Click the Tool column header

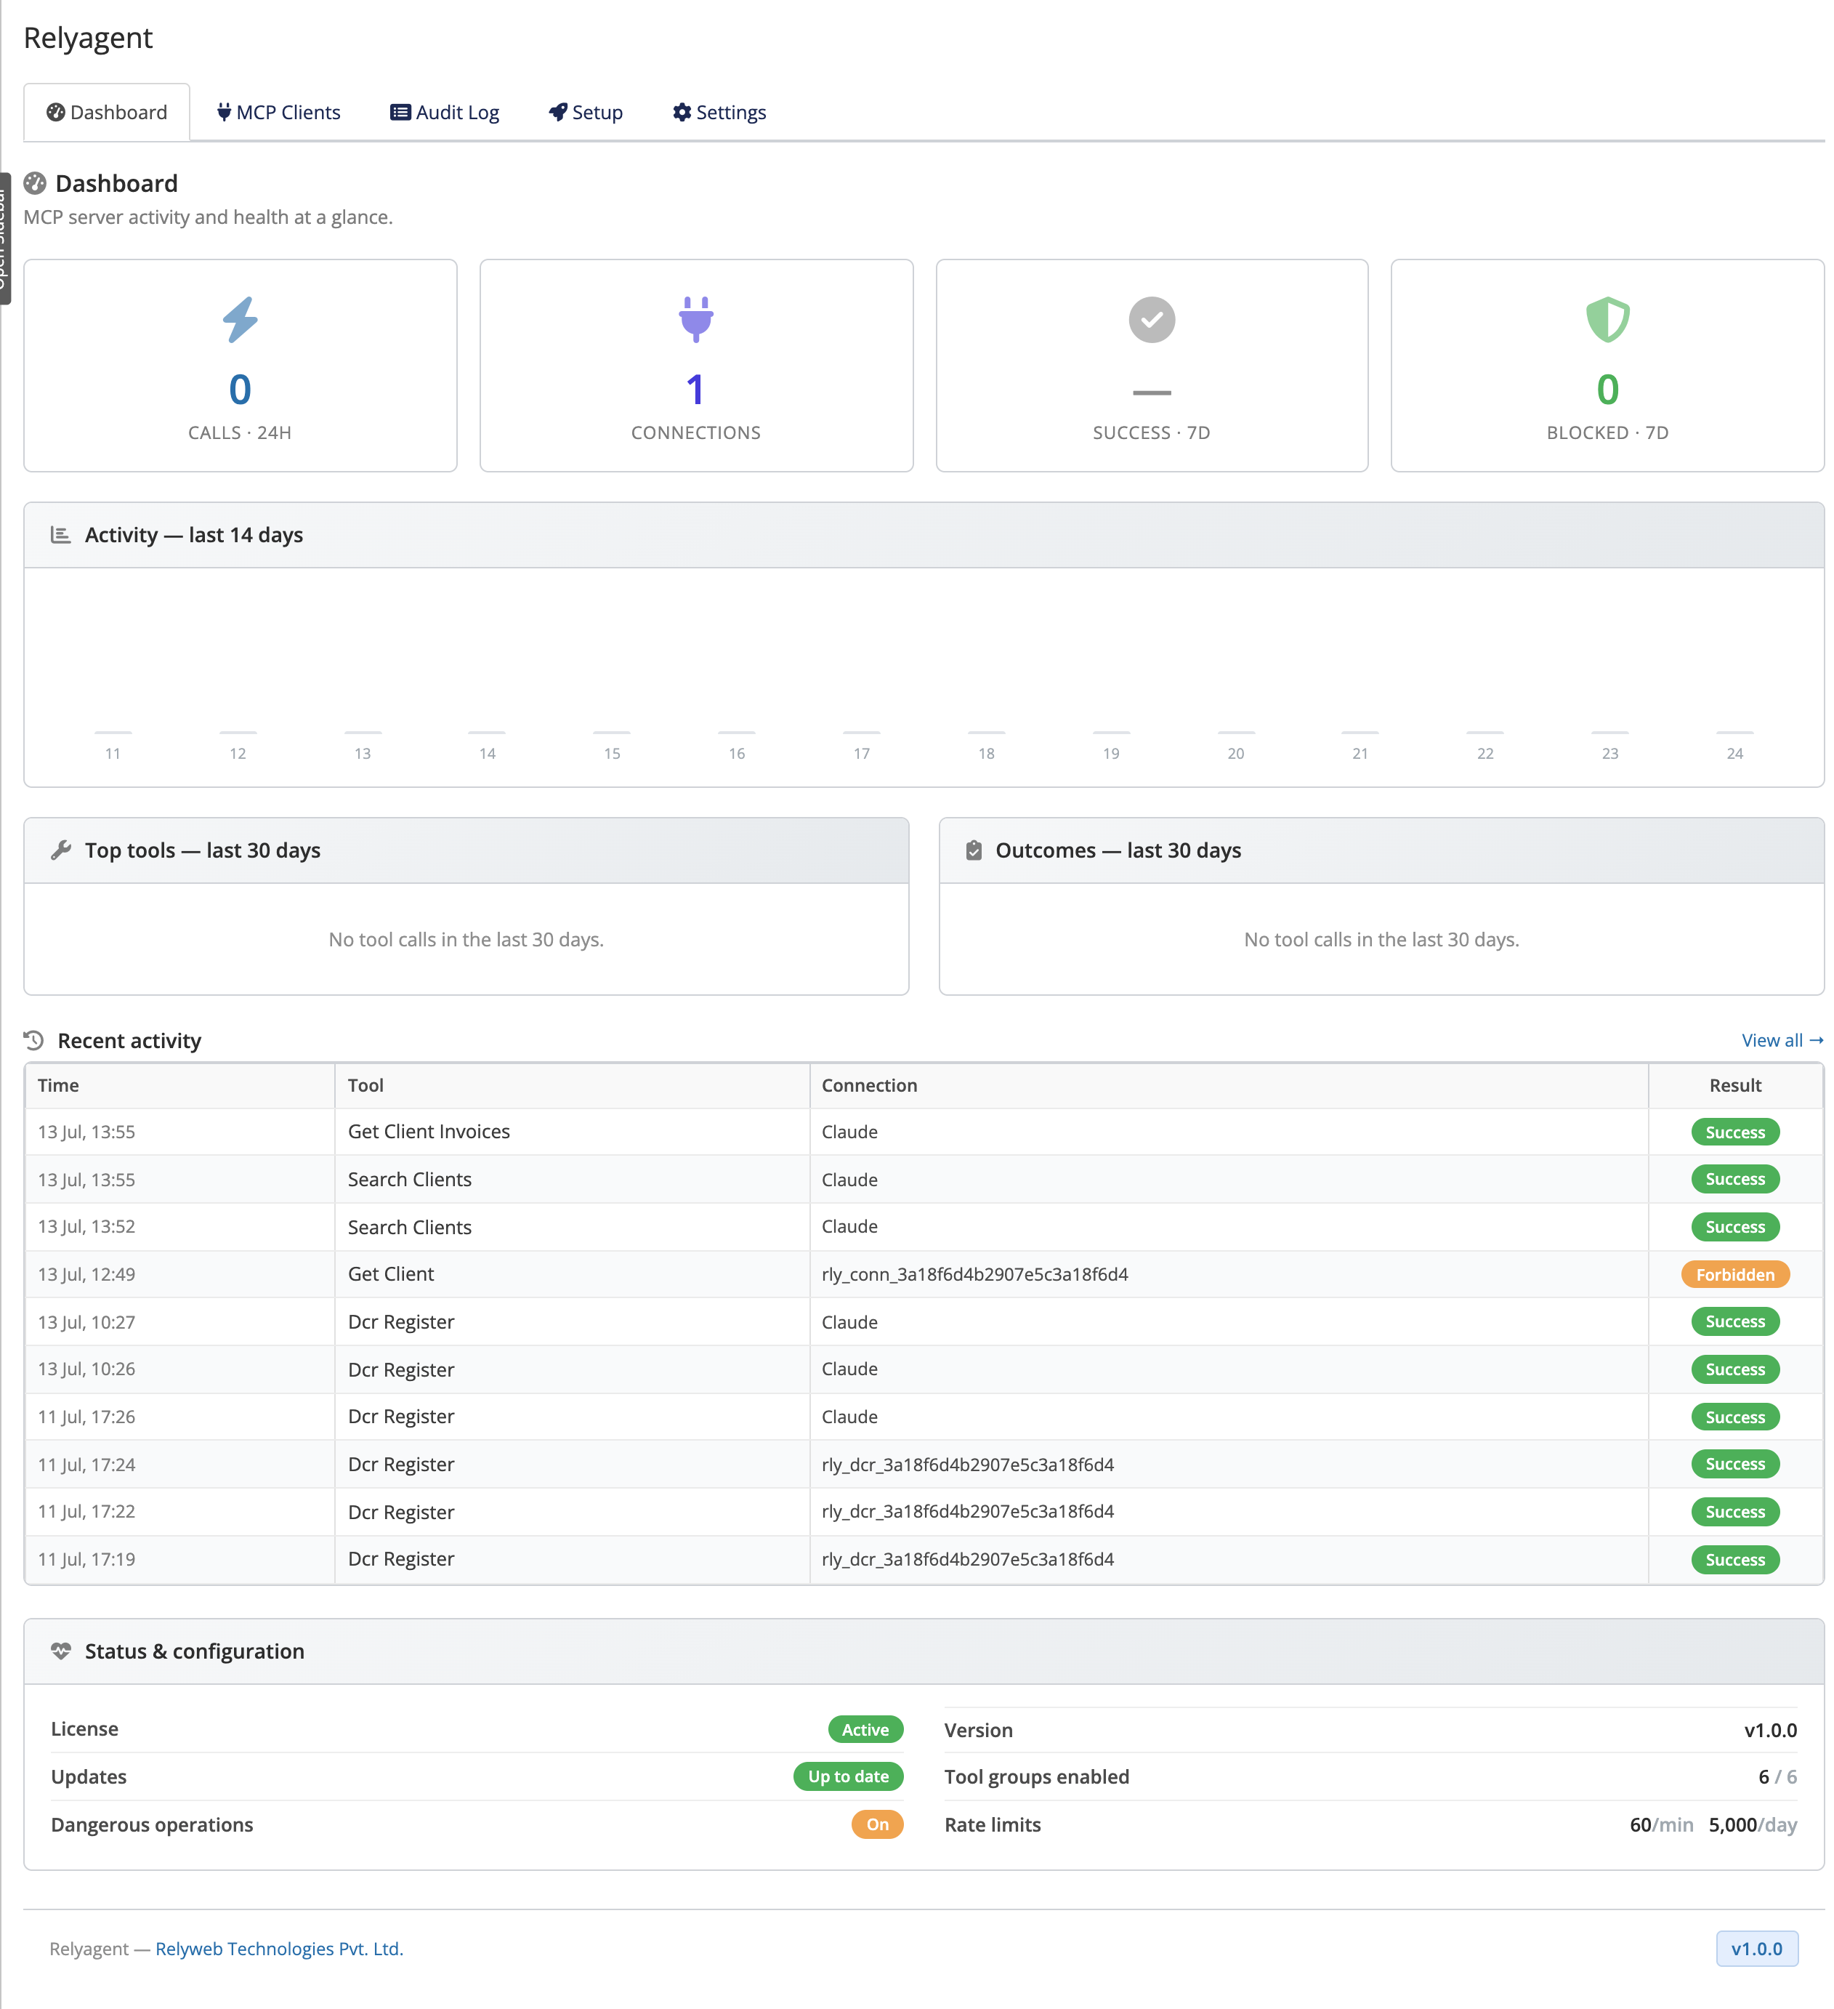[572, 1085]
